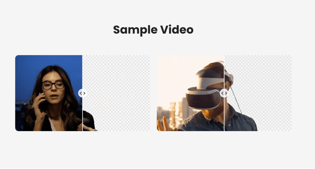
Task: Select the Sample Video heading text
Action: [153, 30]
